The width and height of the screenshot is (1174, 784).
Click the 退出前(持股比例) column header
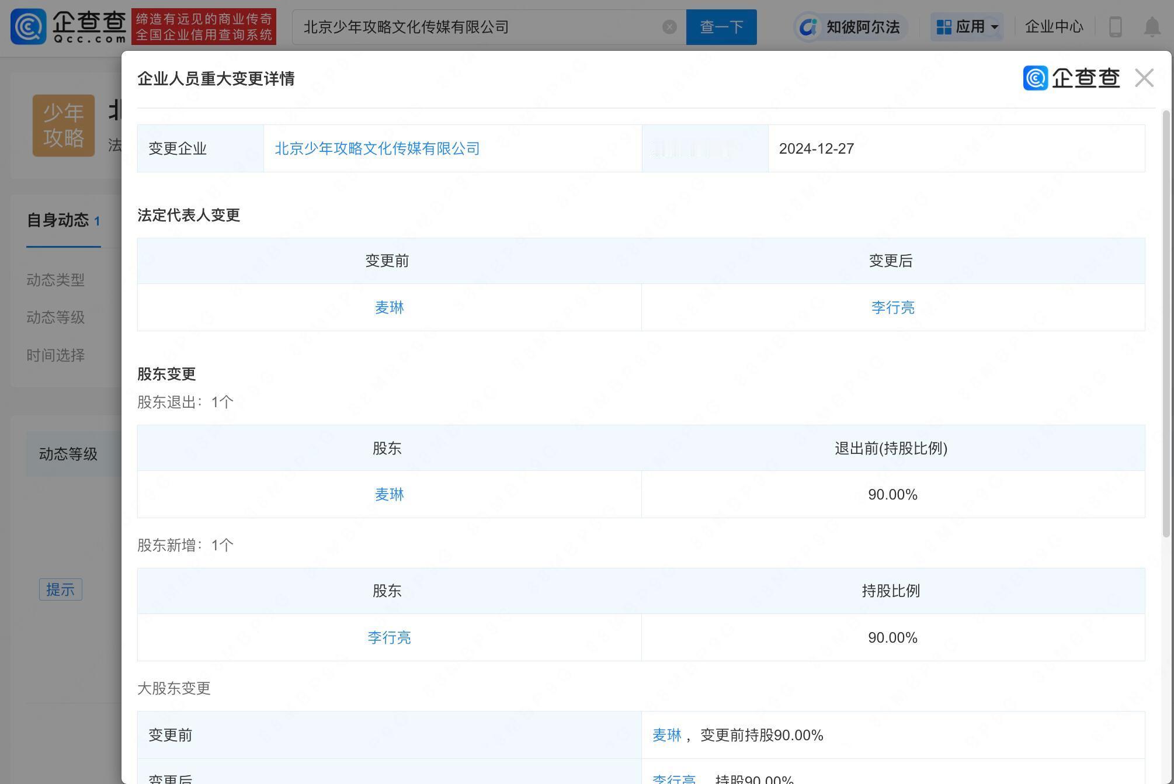click(x=891, y=448)
